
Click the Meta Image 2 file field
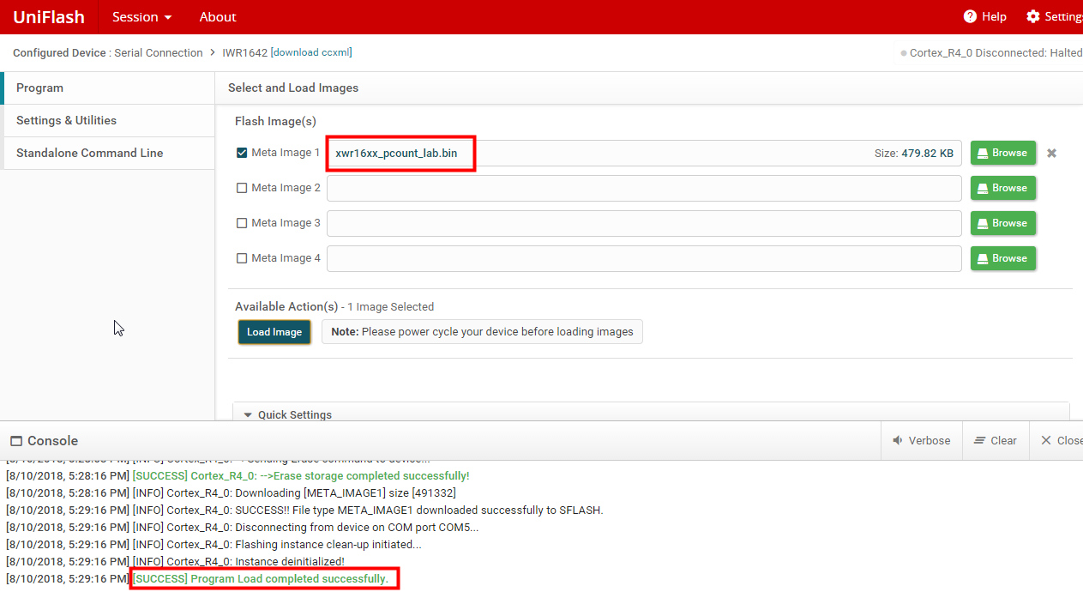(x=644, y=189)
